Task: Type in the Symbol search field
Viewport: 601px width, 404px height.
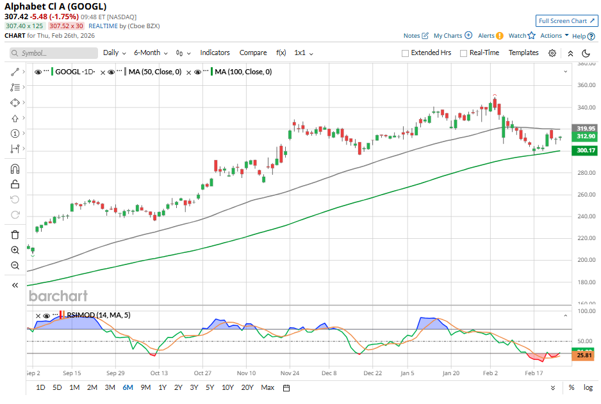Action: click(x=51, y=53)
